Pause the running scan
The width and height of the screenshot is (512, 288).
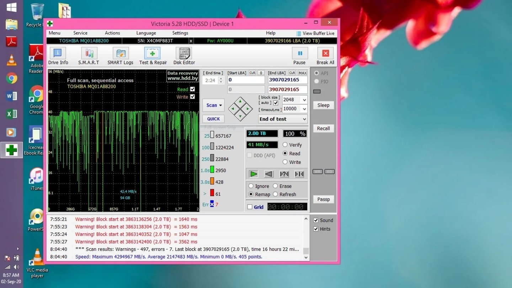point(300,56)
